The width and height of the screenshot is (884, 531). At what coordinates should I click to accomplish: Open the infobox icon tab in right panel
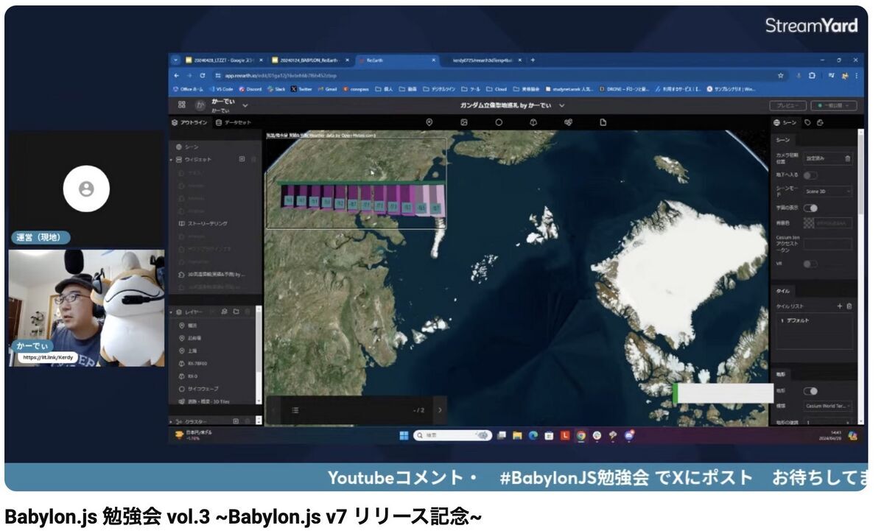click(820, 122)
